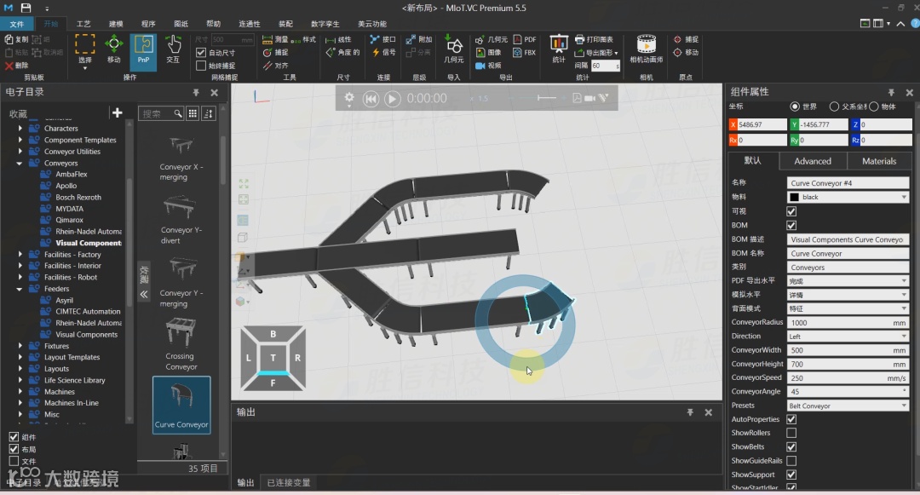Click the 几何元 import geometry icon

point(453,49)
